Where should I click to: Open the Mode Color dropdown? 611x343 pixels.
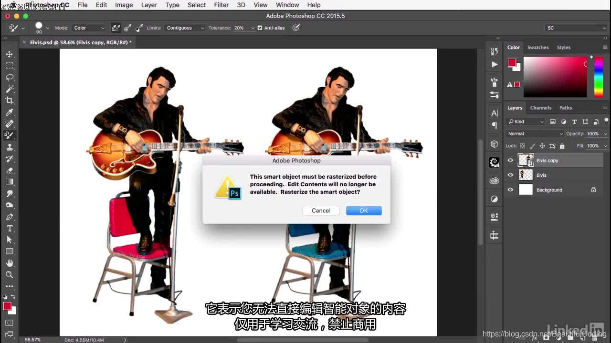[89, 28]
